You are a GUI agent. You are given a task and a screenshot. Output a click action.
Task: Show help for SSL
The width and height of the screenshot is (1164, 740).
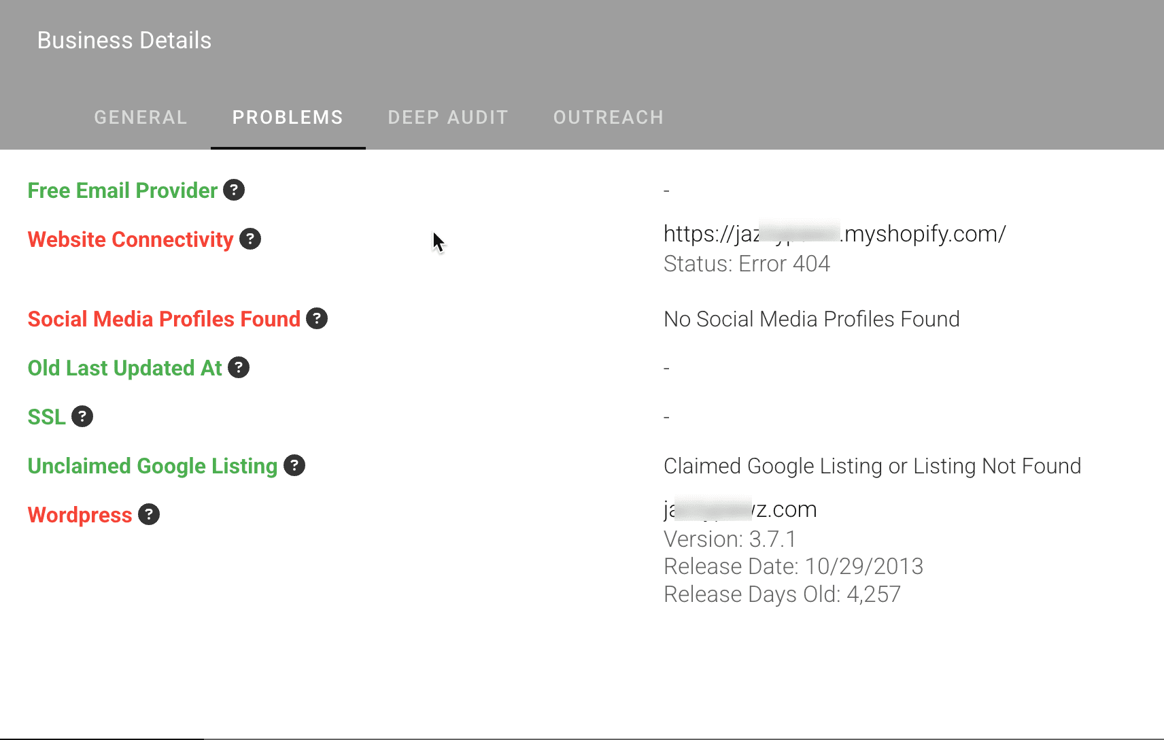coord(82,417)
